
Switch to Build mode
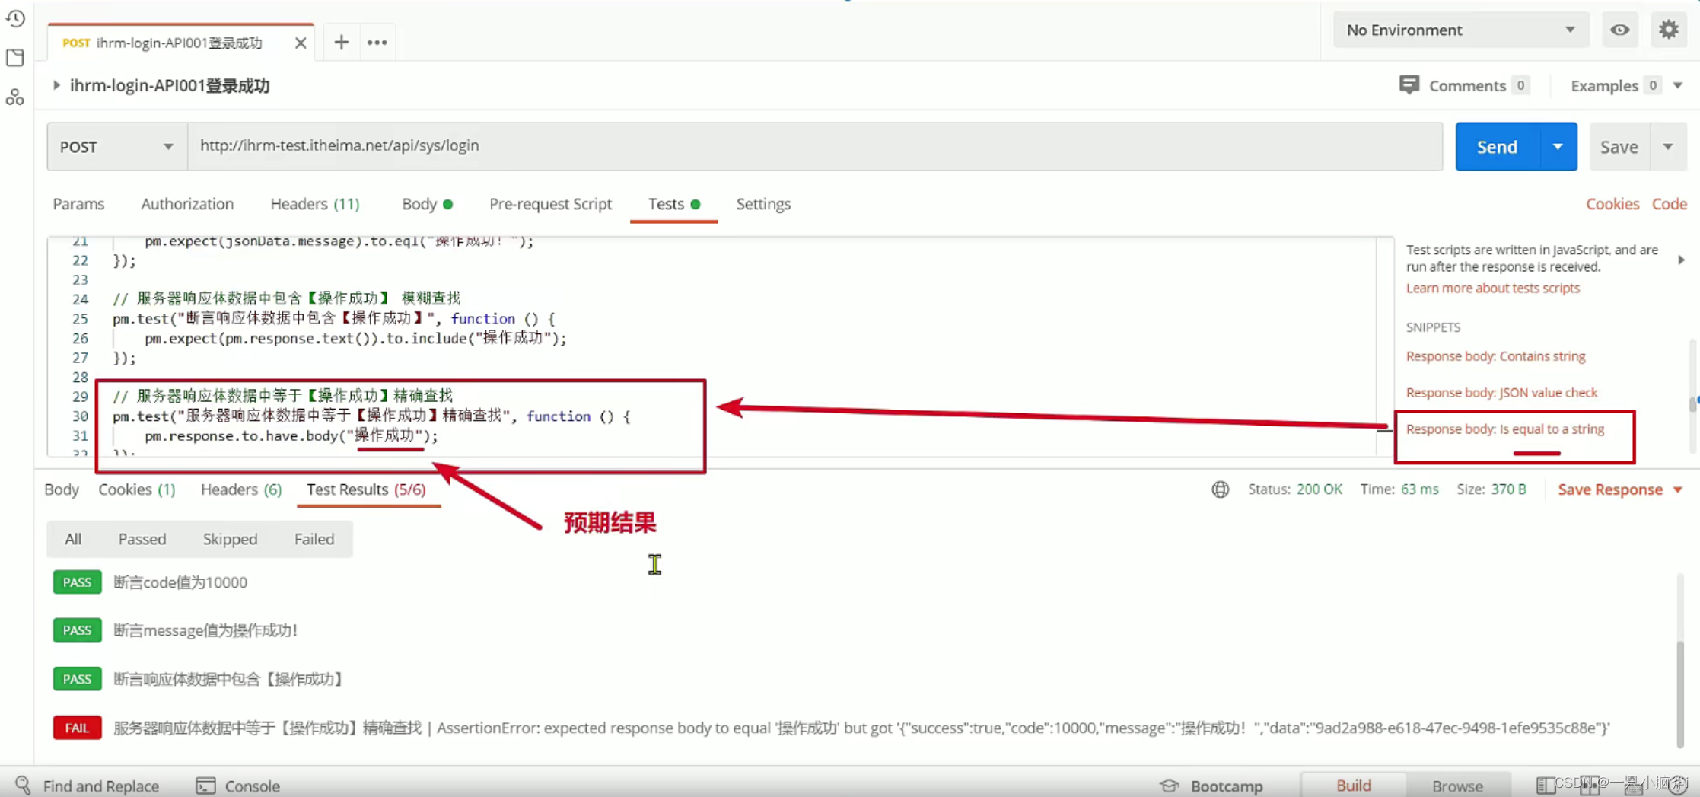click(x=1353, y=785)
